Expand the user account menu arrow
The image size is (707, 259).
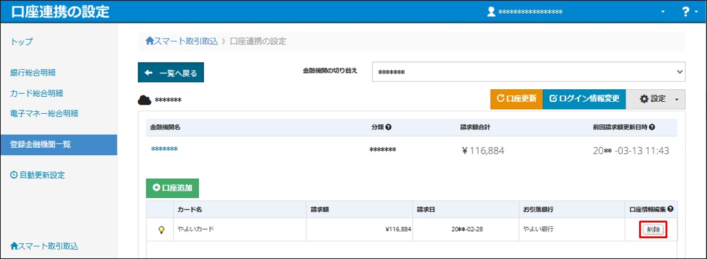click(662, 12)
